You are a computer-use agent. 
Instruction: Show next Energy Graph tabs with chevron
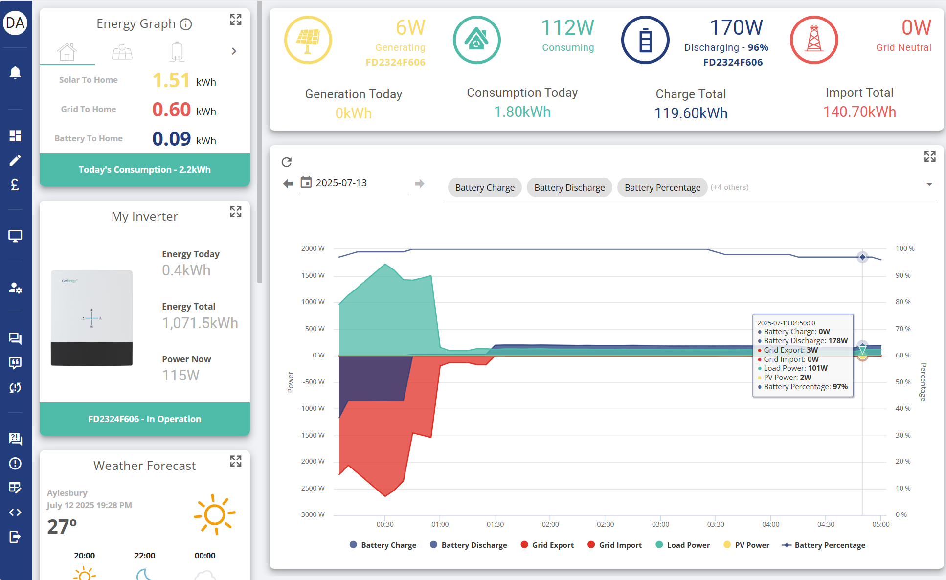pyautogui.click(x=234, y=51)
